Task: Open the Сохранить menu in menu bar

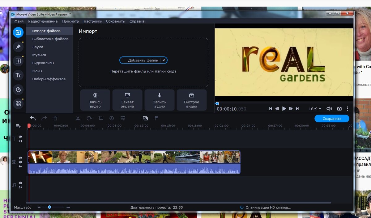Action: click(115, 21)
